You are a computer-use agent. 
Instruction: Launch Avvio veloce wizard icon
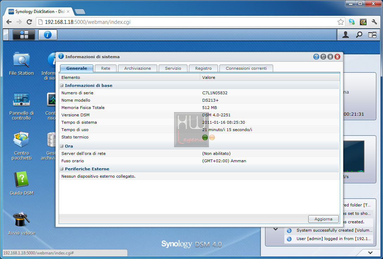click(x=21, y=224)
